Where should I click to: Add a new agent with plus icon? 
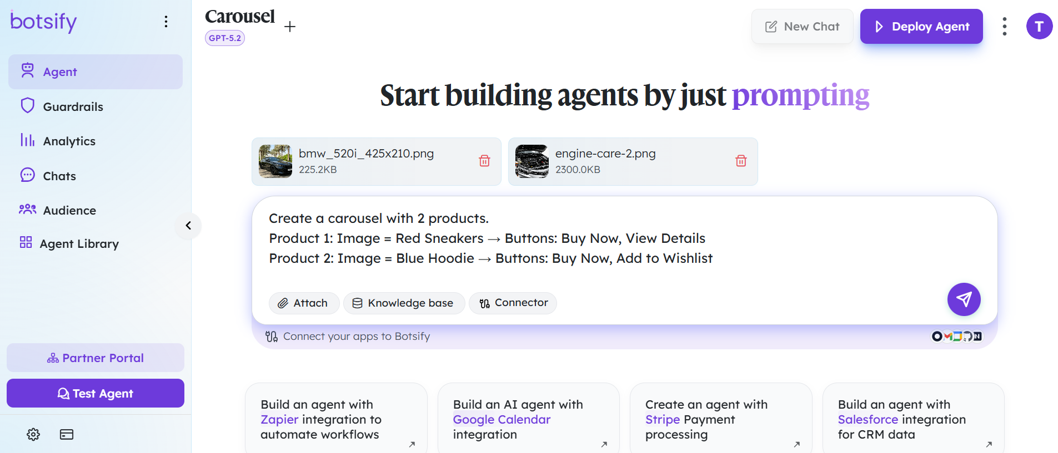click(290, 27)
